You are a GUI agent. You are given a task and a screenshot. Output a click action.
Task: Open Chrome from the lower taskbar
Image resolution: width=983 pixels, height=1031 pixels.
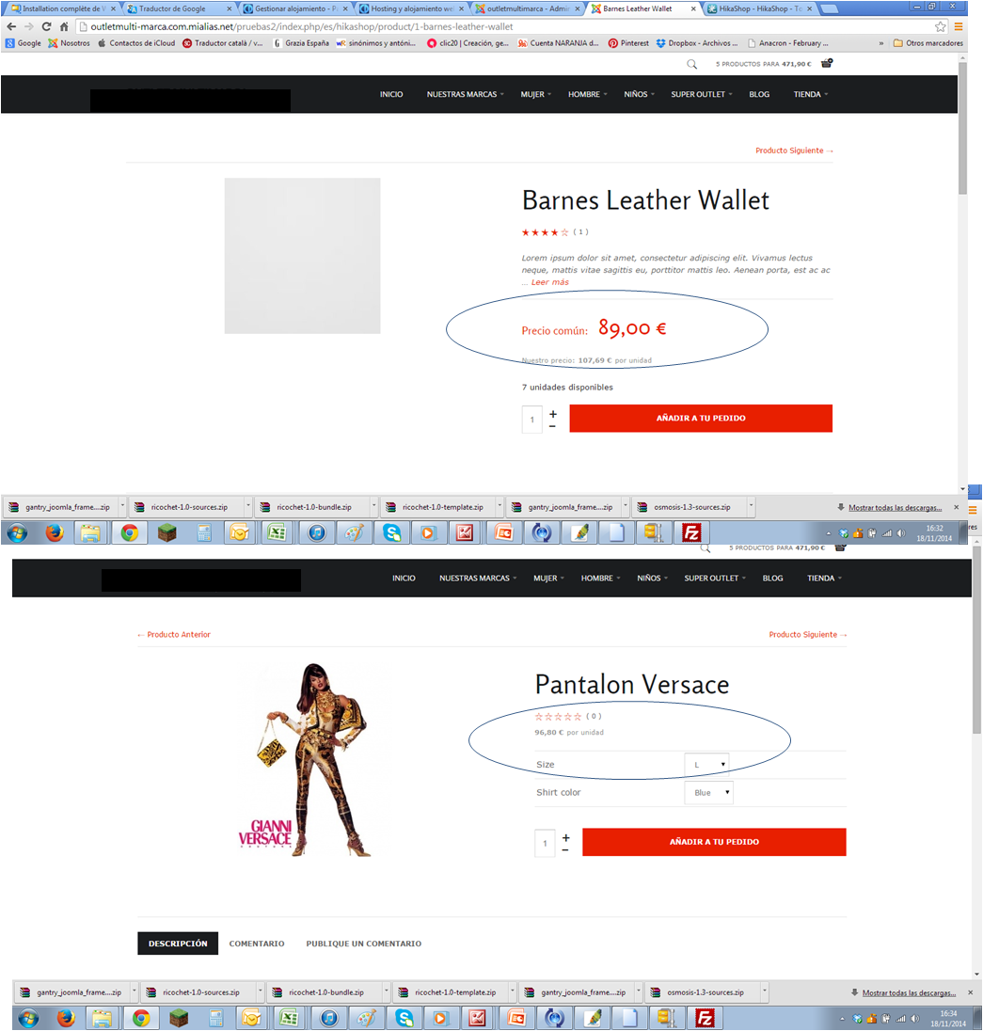tap(141, 1018)
